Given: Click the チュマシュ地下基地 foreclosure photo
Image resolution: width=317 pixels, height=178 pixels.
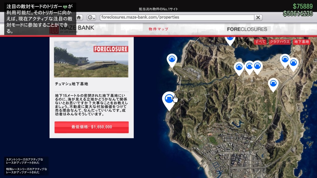Looking at the screenshot, I should 91,59.
